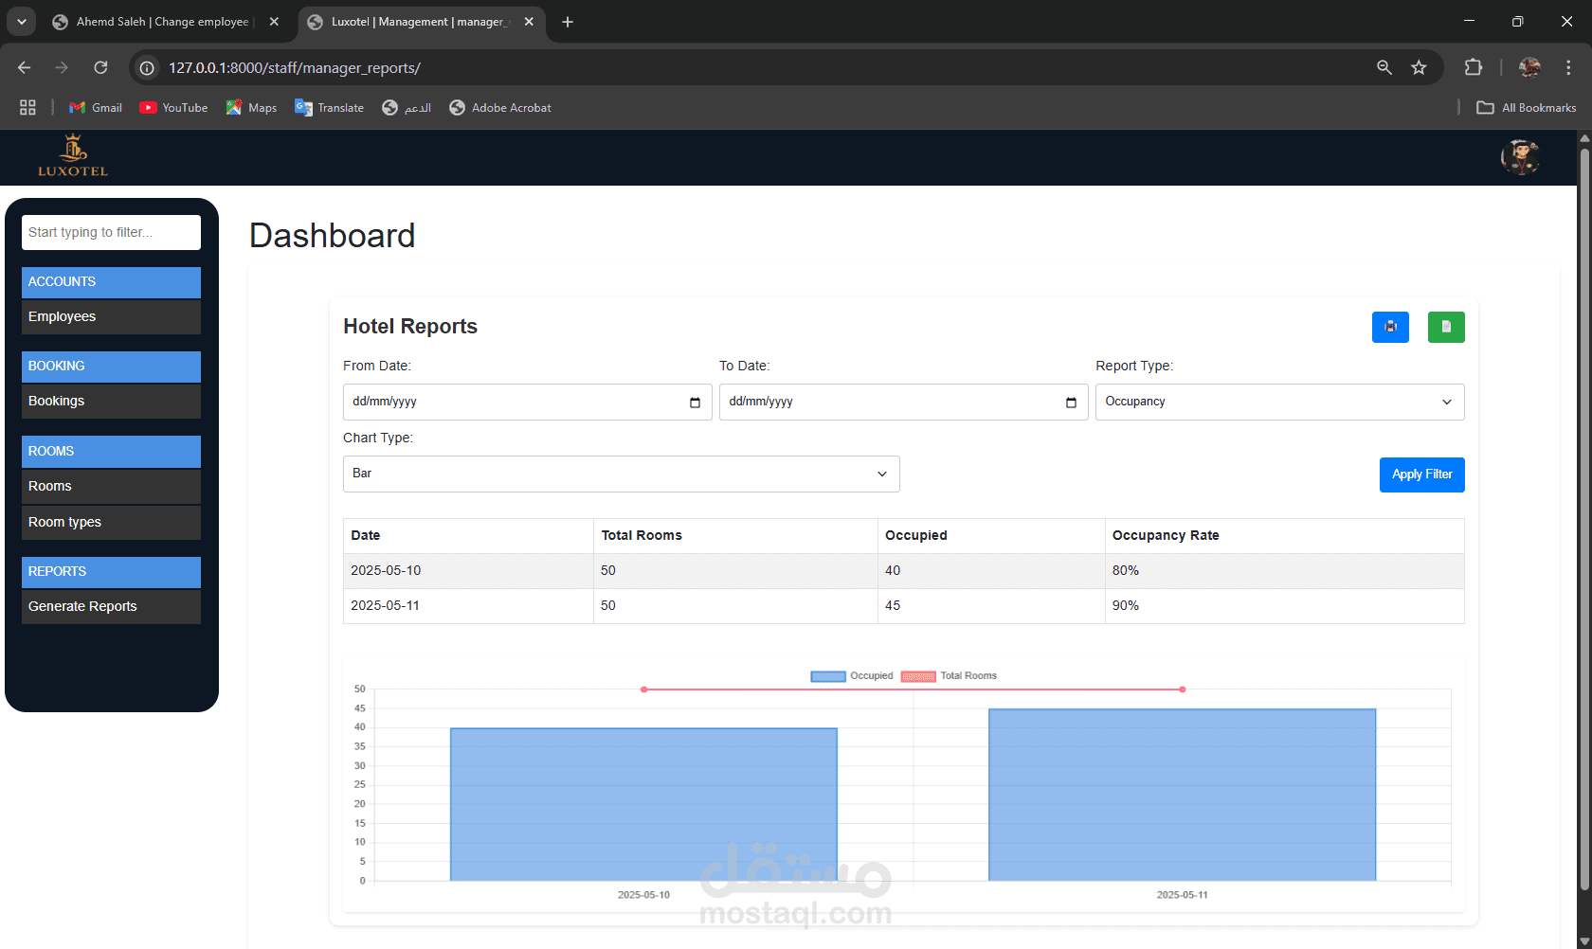Toggle the Occupied series in chart legend

[852, 676]
